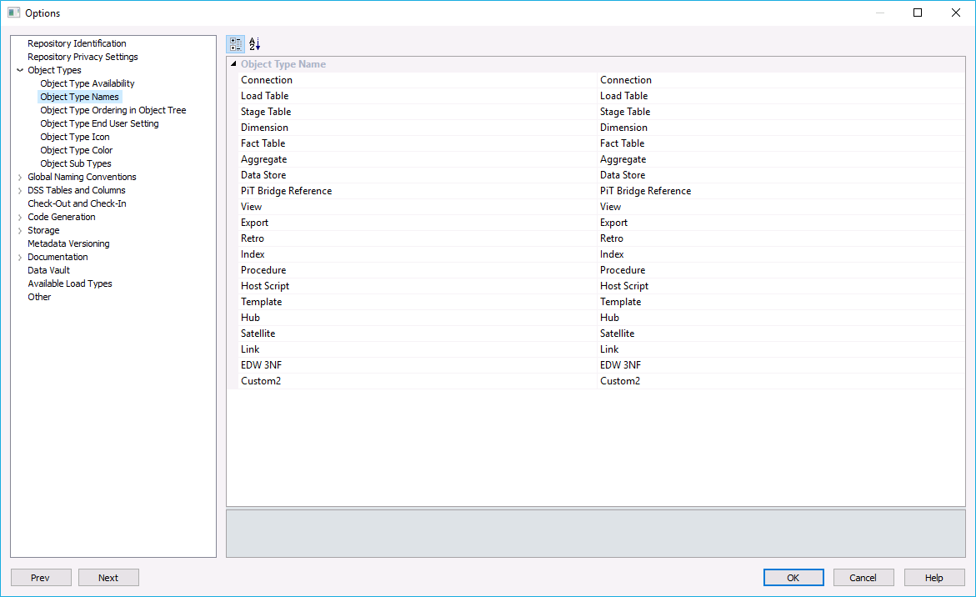
Task: Open Check-Out and Check-In settings
Action: [x=77, y=203]
